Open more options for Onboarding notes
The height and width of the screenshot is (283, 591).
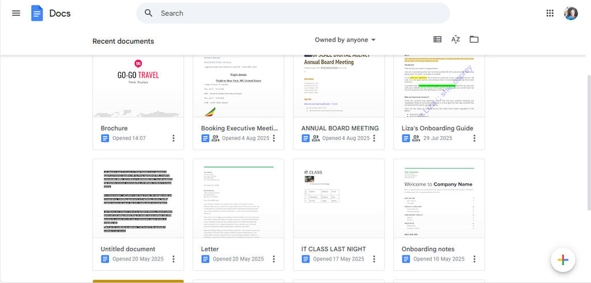[x=474, y=259]
